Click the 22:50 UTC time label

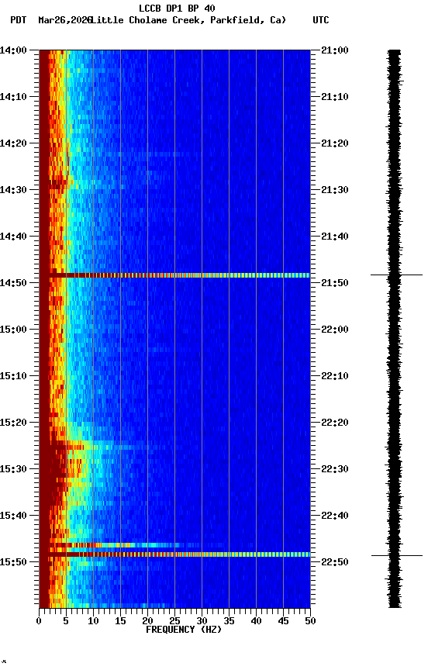335,562
